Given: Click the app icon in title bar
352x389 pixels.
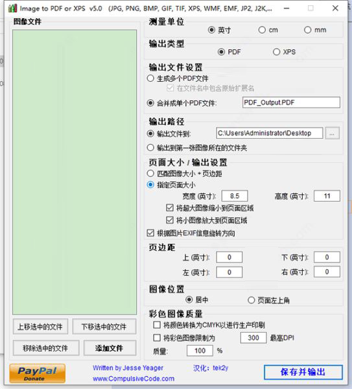Looking at the screenshot, I should 12,8.
